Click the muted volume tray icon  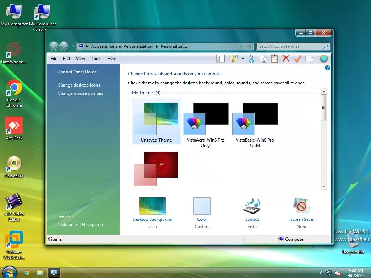(338, 273)
